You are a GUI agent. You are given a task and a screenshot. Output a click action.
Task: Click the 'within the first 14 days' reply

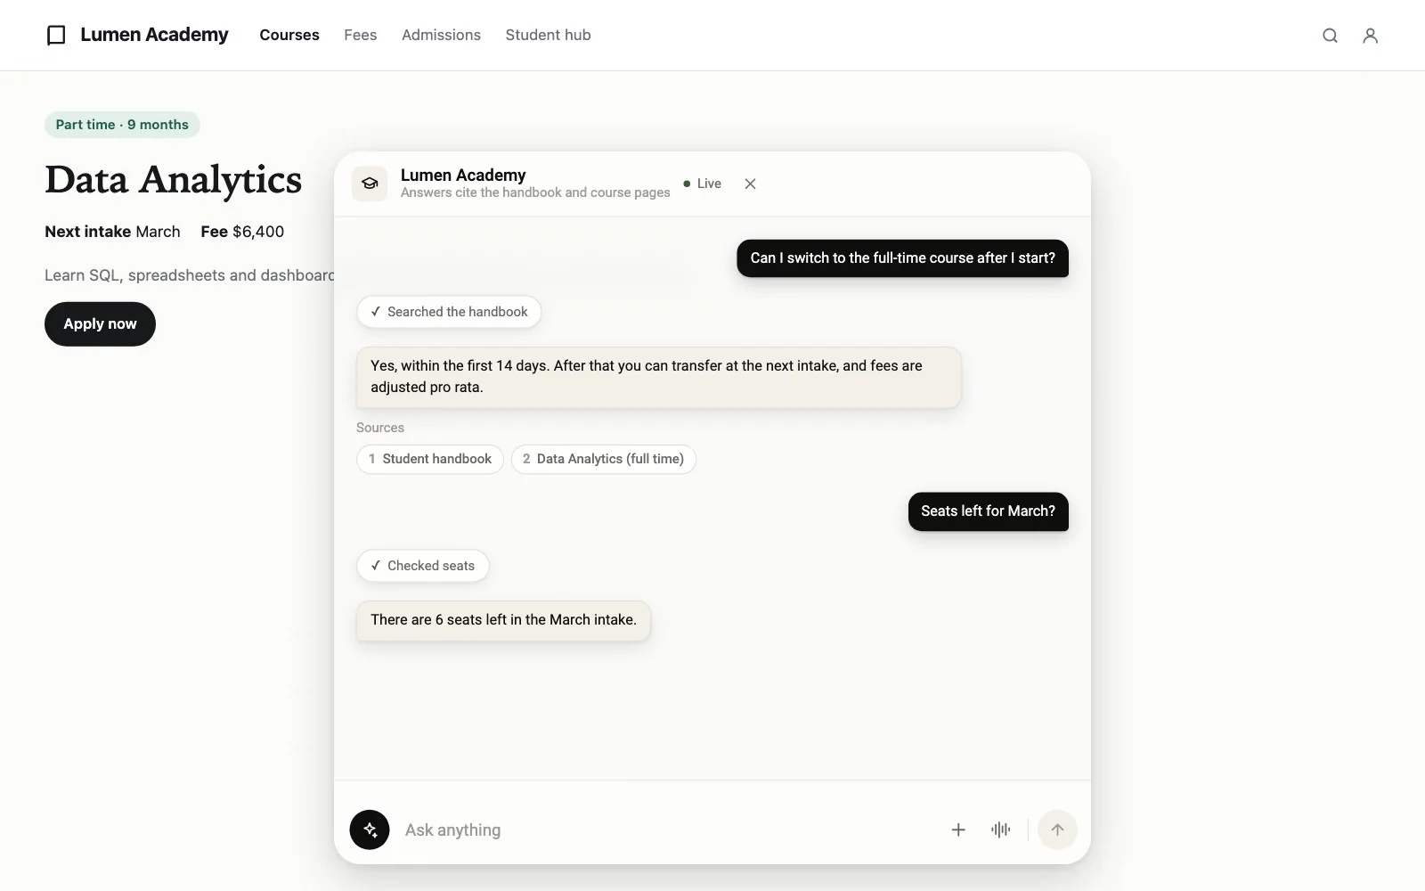point(658,377)
